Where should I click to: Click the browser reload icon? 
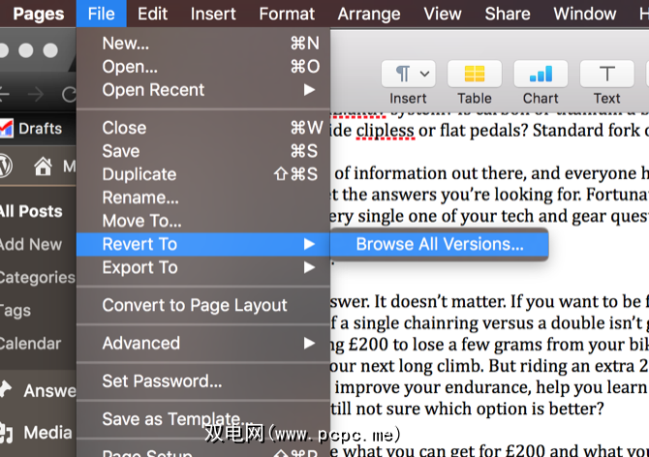tap(69, 95)
